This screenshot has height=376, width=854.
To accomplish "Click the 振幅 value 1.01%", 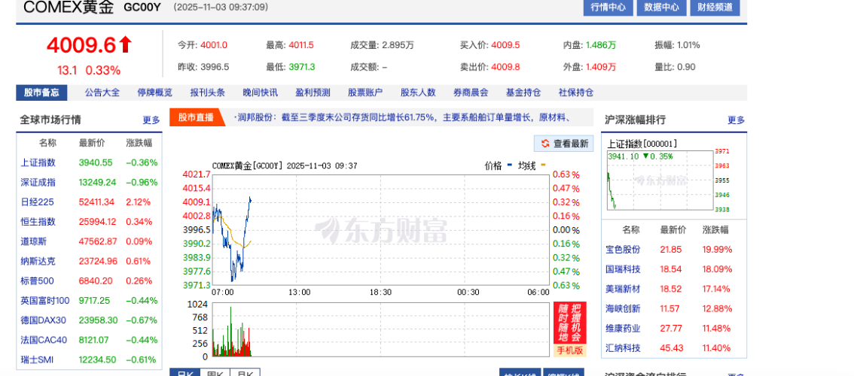I will (688, 45).
